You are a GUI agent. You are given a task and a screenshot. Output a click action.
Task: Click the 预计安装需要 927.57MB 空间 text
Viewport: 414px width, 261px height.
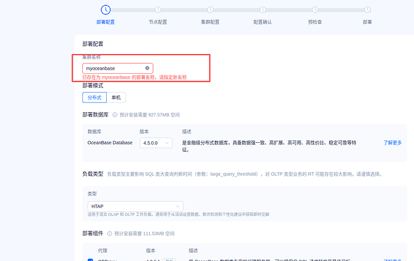click(150, 115)
